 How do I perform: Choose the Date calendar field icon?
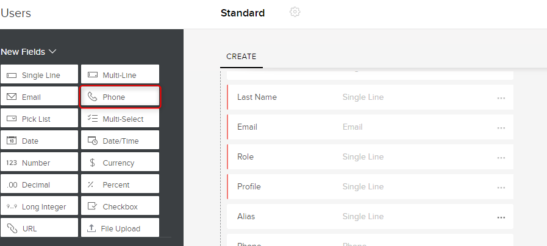[12, 141]
